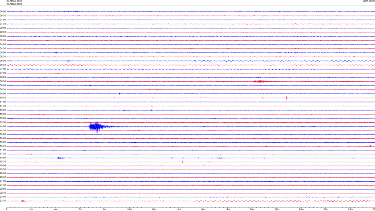Click the '15:00' time label
The height and width of the screenshot is (211, 375).
[x=3, y=134]
